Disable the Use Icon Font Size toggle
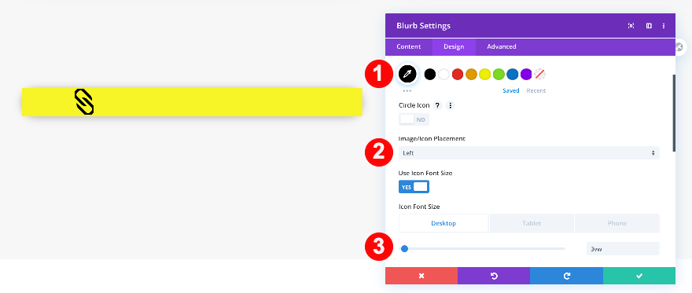Viewport: 692px width, 293px height. [x=414, y=187]
